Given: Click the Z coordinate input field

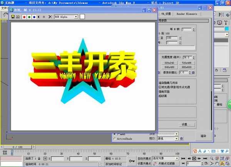Looking at the screenshot, I should [x=95, y=159].
